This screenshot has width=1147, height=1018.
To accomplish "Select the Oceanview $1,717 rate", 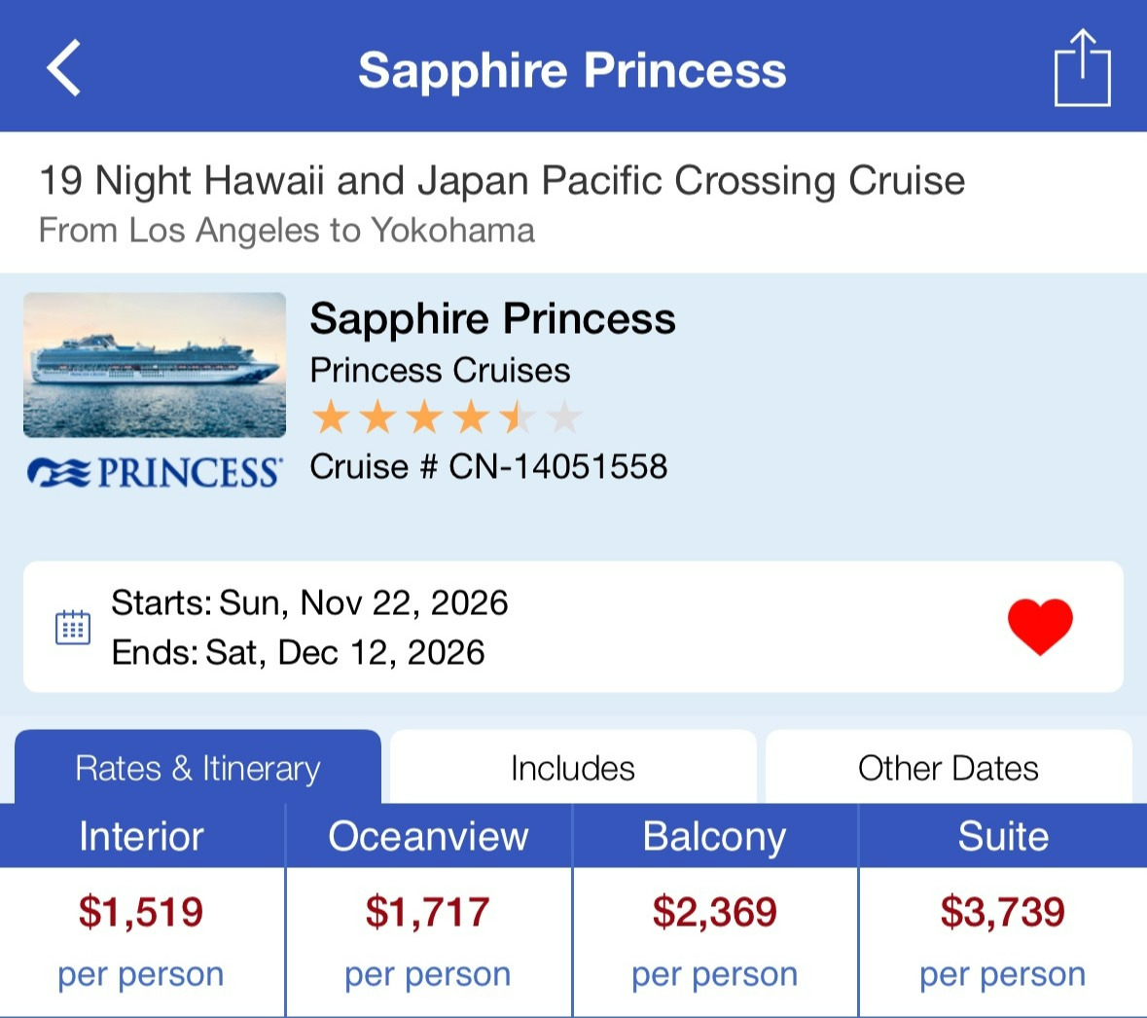I will [x=428, y=912].
